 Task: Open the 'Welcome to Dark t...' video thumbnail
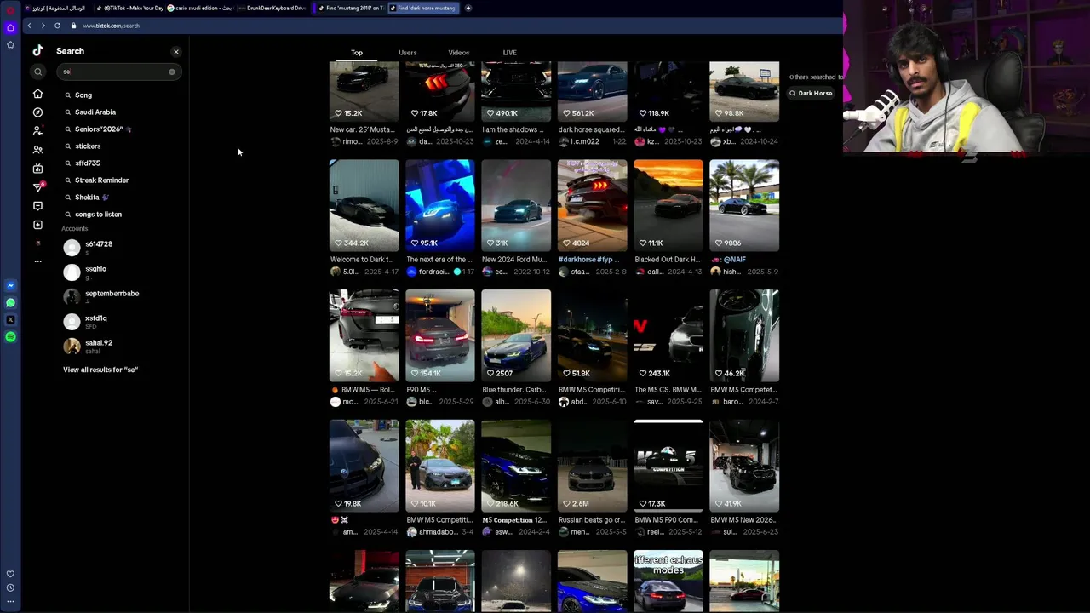tap(364, 205)
